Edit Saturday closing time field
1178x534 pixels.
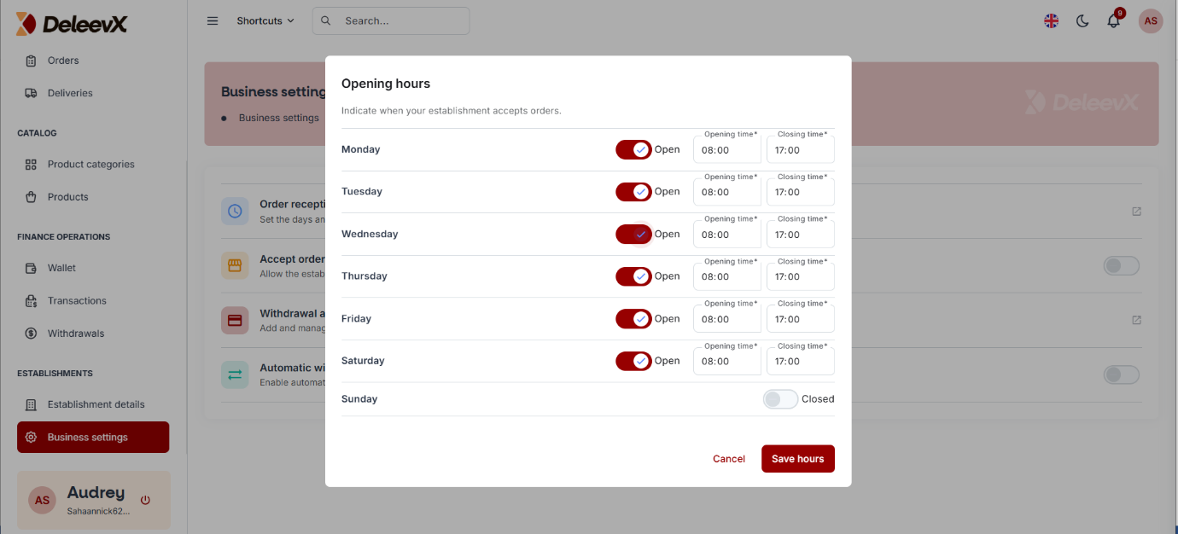point(801,361)
